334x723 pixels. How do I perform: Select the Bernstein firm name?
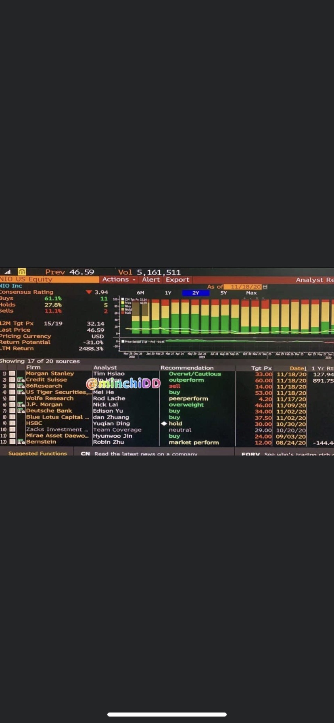(41, 442)
